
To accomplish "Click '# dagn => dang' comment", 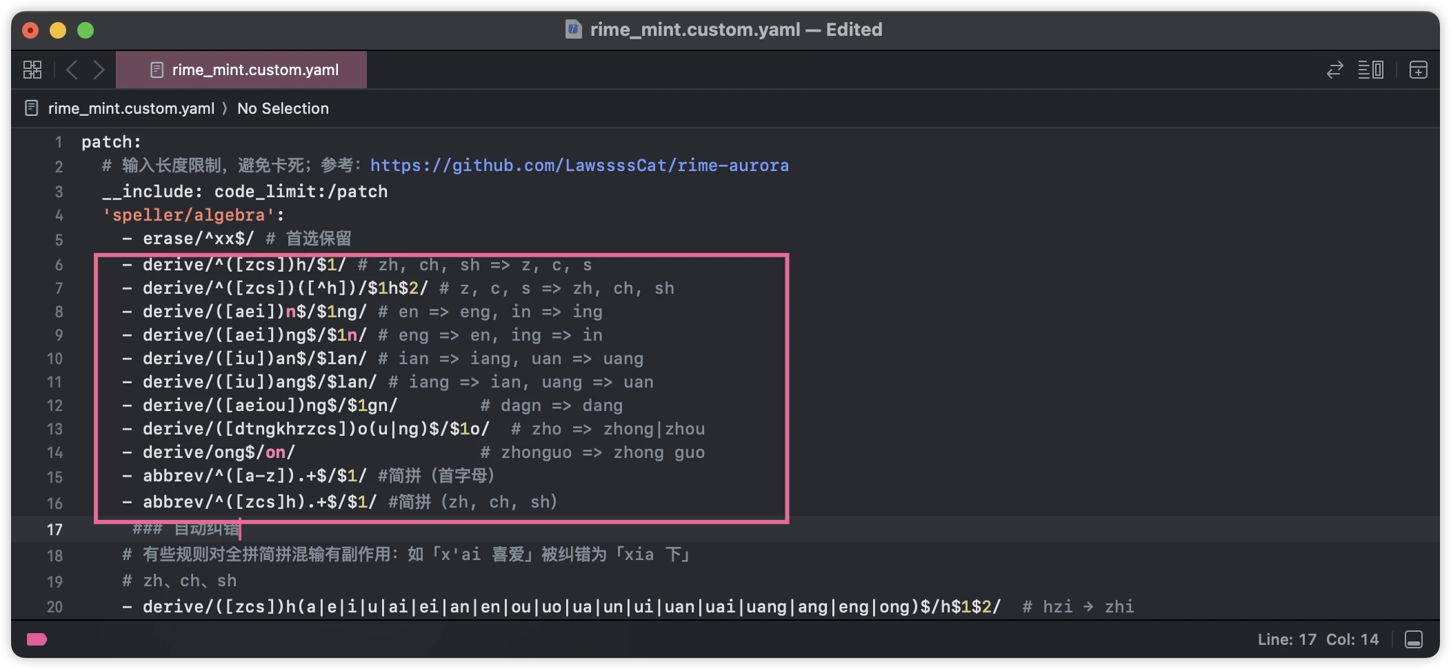I will coord(552,406).
